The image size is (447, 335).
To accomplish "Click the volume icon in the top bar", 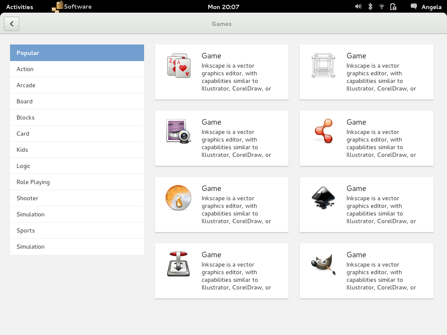I will tap(358, 7).
